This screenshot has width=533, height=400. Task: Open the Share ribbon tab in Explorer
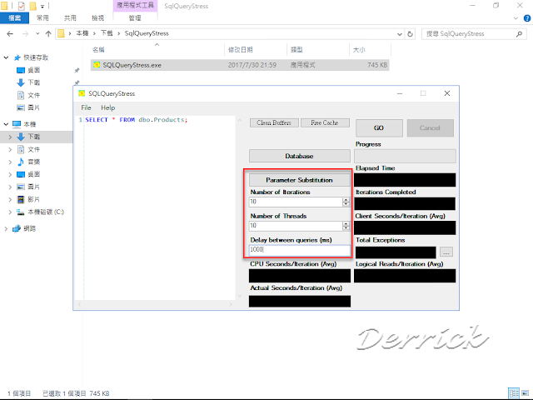pos(70,18)
